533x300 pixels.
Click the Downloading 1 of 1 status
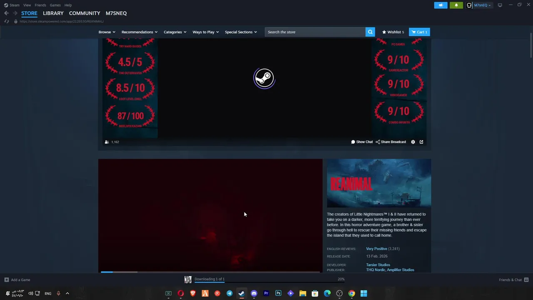[x=209, y=279]
